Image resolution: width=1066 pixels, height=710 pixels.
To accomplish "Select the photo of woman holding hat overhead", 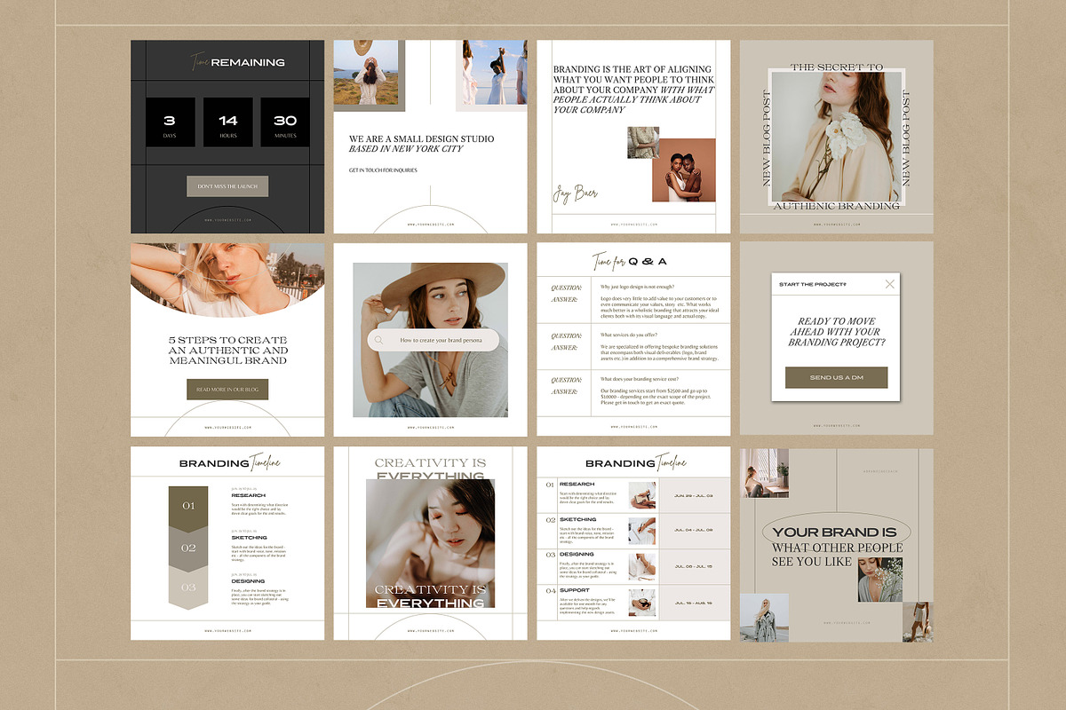I will (x=365, y=73).
